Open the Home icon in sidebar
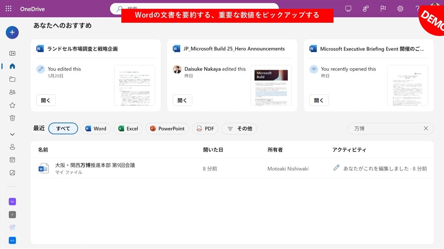This screenshot has width=444, height=249. 12,66
